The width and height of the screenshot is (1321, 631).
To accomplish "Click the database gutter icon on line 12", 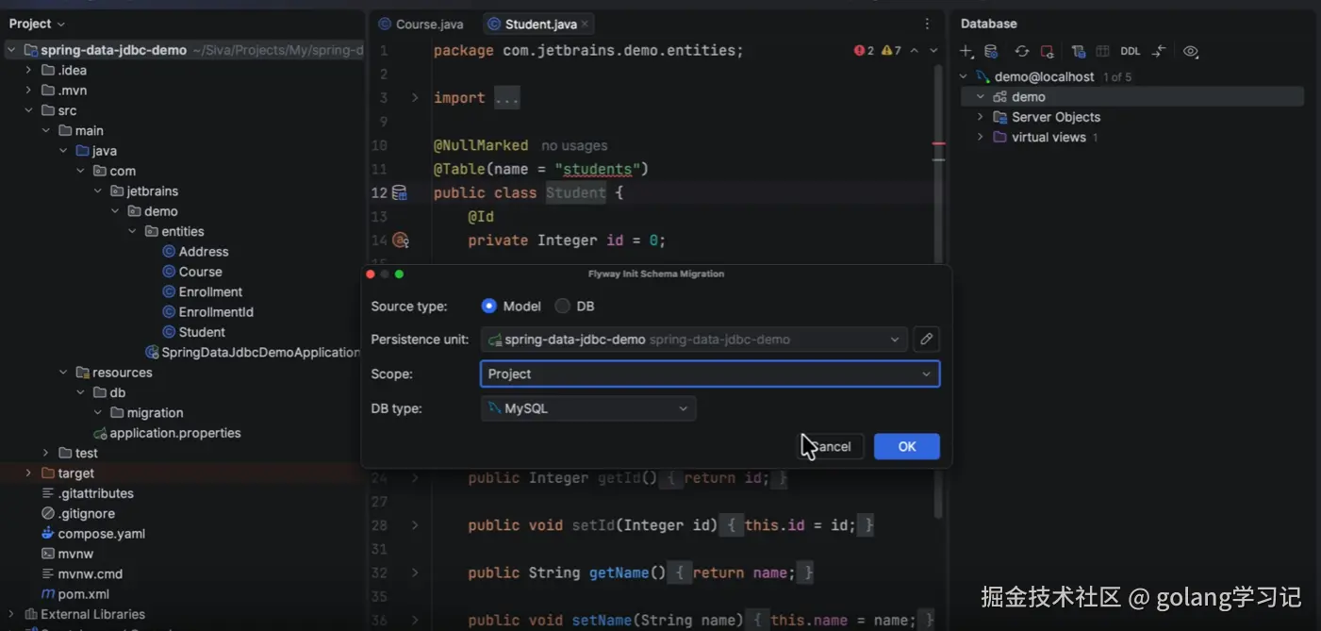I will (399, 193).
